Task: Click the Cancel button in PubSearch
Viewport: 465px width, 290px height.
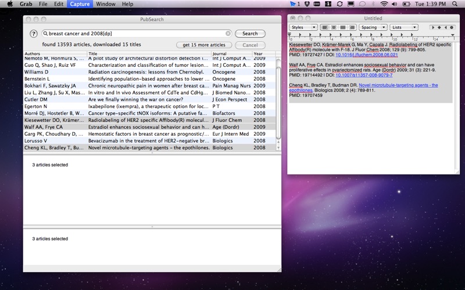Action: pos(250,45)
